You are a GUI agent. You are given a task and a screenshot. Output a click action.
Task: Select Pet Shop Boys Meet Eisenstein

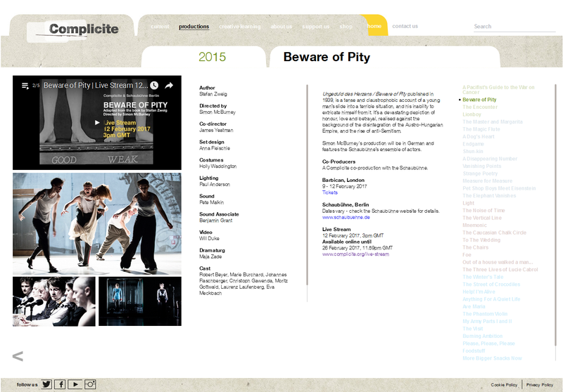pyautogui.click(x=499, y=188)
